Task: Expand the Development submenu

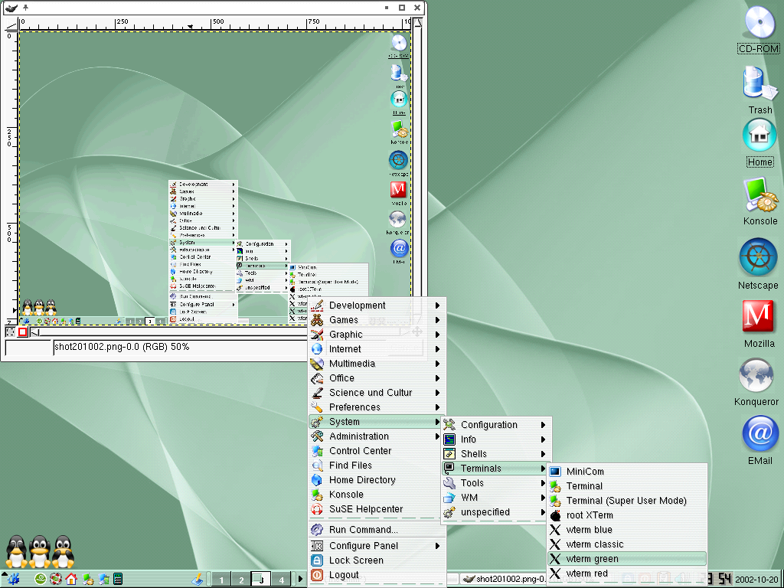Action: coord(377,305)
